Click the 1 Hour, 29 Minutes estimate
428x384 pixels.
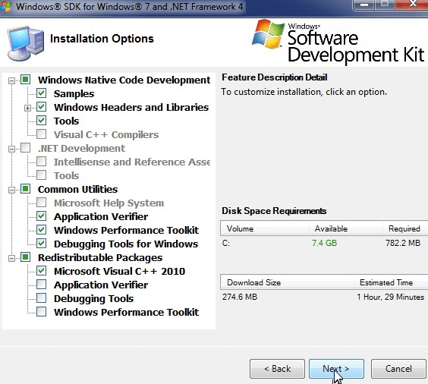click(391, 297)
